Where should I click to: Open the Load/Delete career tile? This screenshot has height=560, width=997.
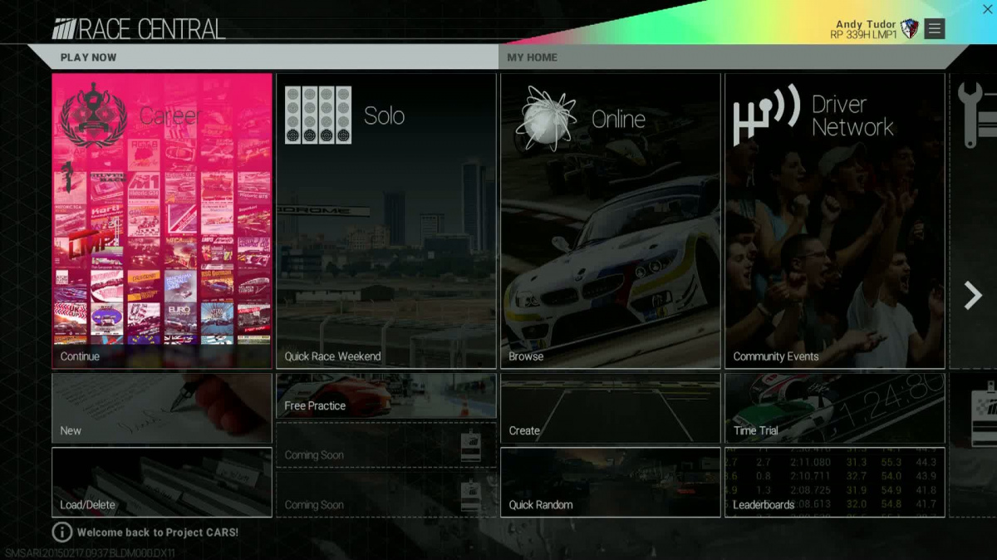click(162, 483)
